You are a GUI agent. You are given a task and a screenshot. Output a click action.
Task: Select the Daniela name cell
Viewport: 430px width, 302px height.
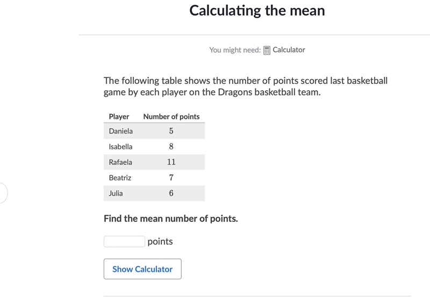[120, 131]
